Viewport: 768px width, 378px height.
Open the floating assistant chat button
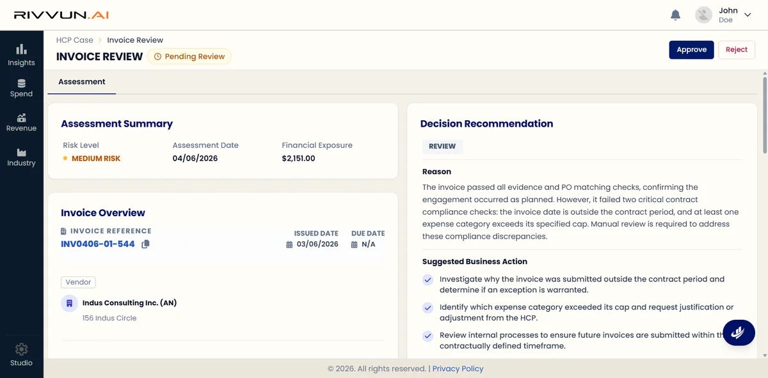tap(739, 332)
